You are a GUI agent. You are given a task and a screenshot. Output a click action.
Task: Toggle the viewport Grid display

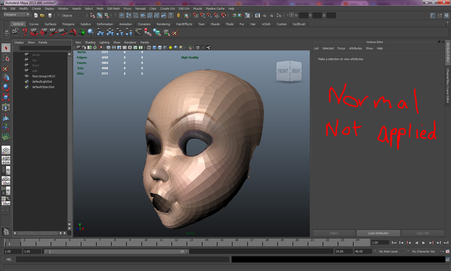108,47
